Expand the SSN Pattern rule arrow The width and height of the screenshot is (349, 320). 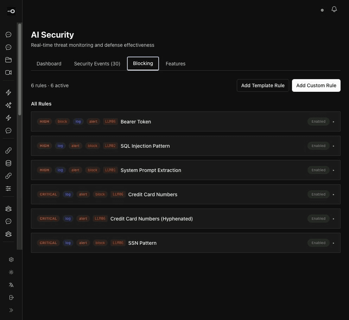tap(334, 243)
